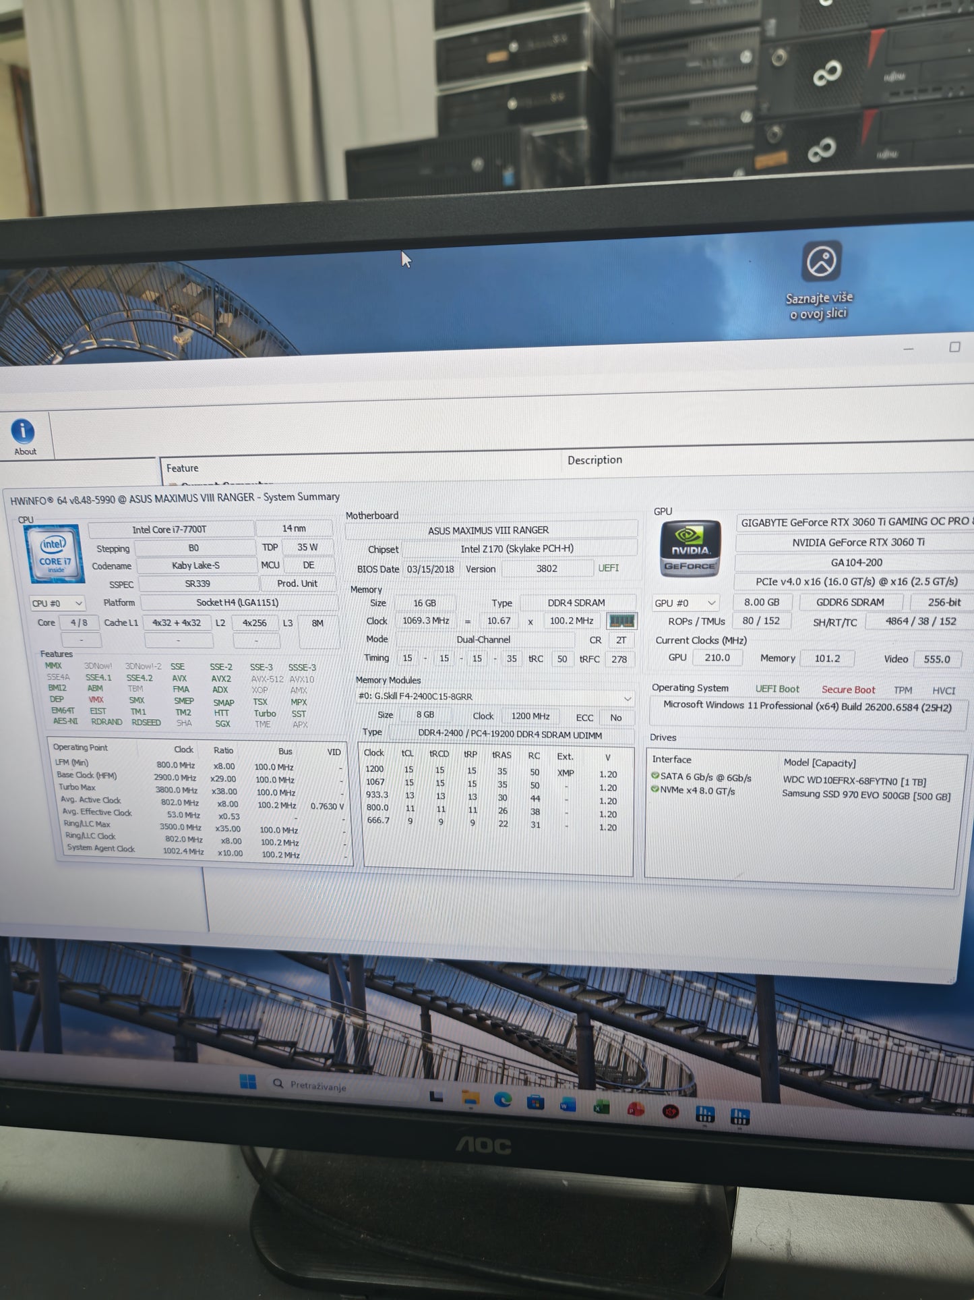Open the red round app icon on taskbar
974x1300 pixels.
[670, 1112]
